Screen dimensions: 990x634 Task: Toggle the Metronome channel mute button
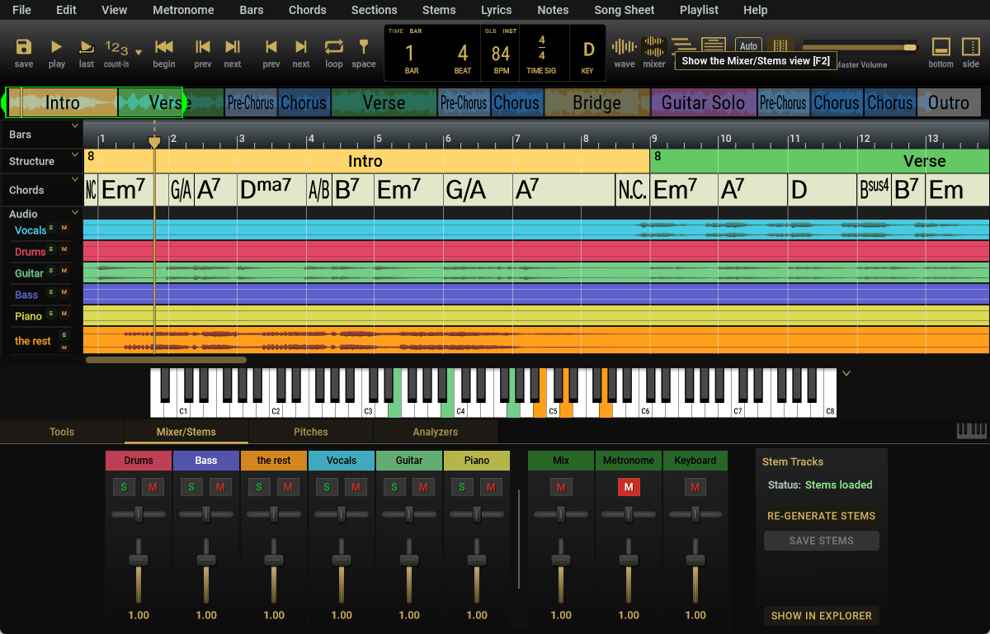629,487
